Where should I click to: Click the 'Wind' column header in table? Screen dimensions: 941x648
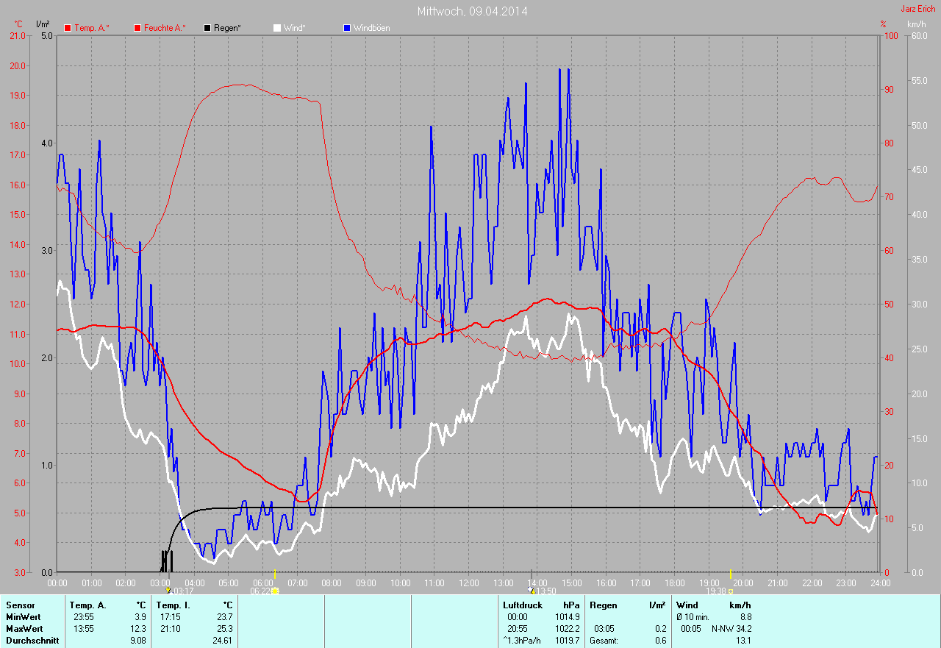coord(687,605)
